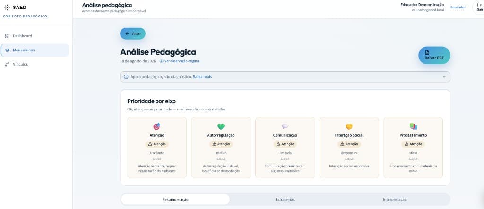Click warning badge on Processamento card

coord(413,144)
